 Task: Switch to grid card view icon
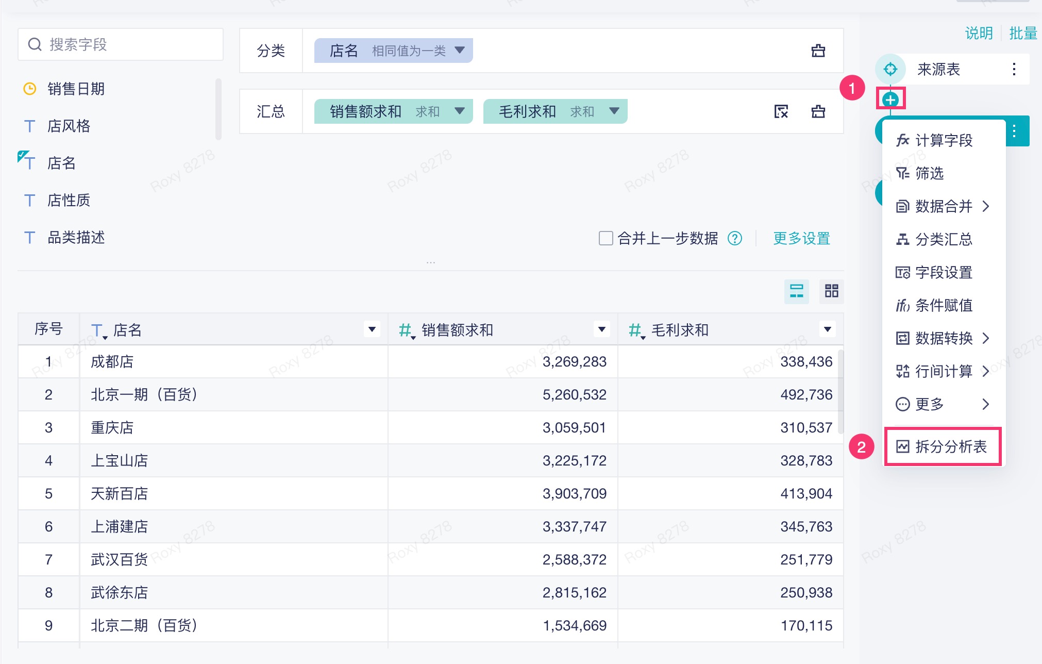pos(831,291)
